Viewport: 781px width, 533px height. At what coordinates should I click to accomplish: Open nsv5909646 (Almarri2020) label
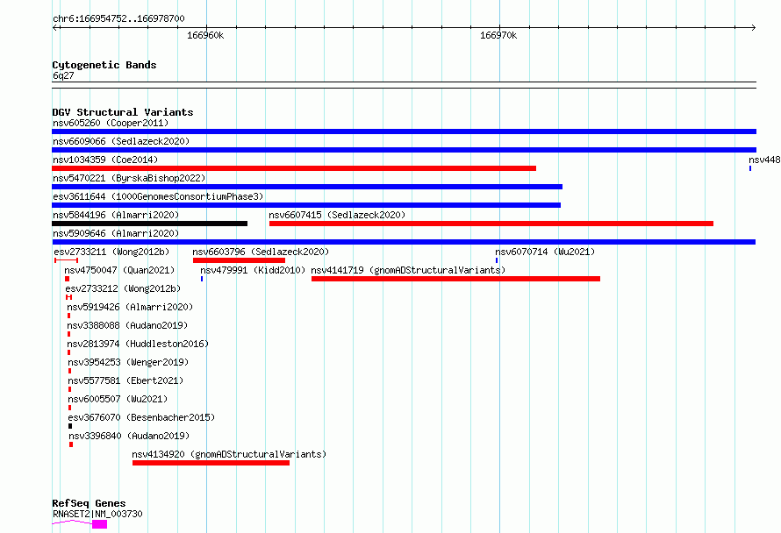[x=116, y=233]
